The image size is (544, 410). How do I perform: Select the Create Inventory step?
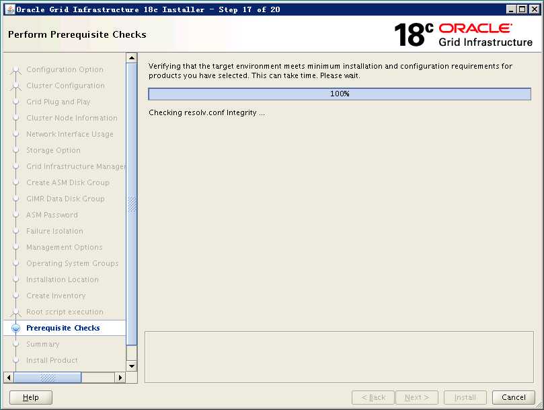coord(56,296)
